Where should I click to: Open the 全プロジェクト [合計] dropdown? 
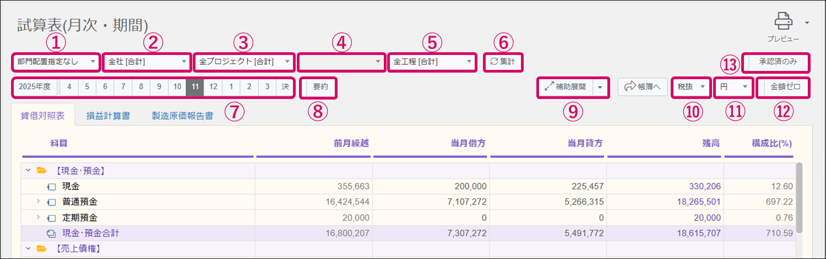point(244,62)
